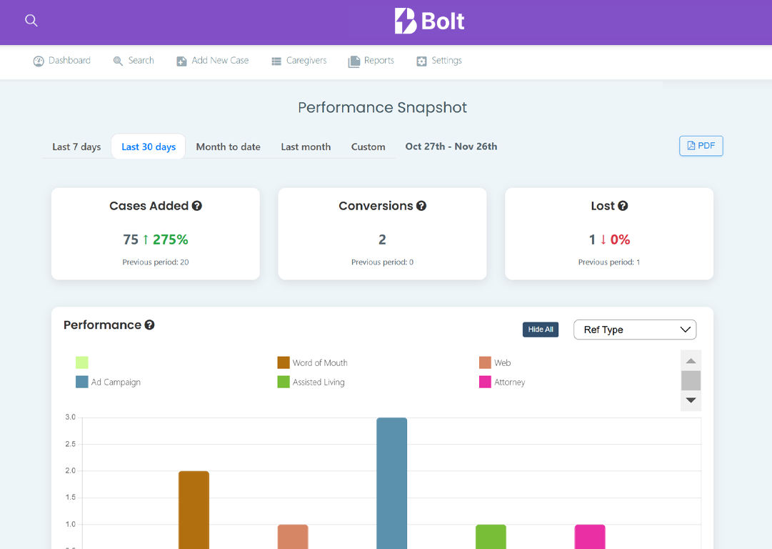Open the Ref Type dropdown

(x=634, y=330)
